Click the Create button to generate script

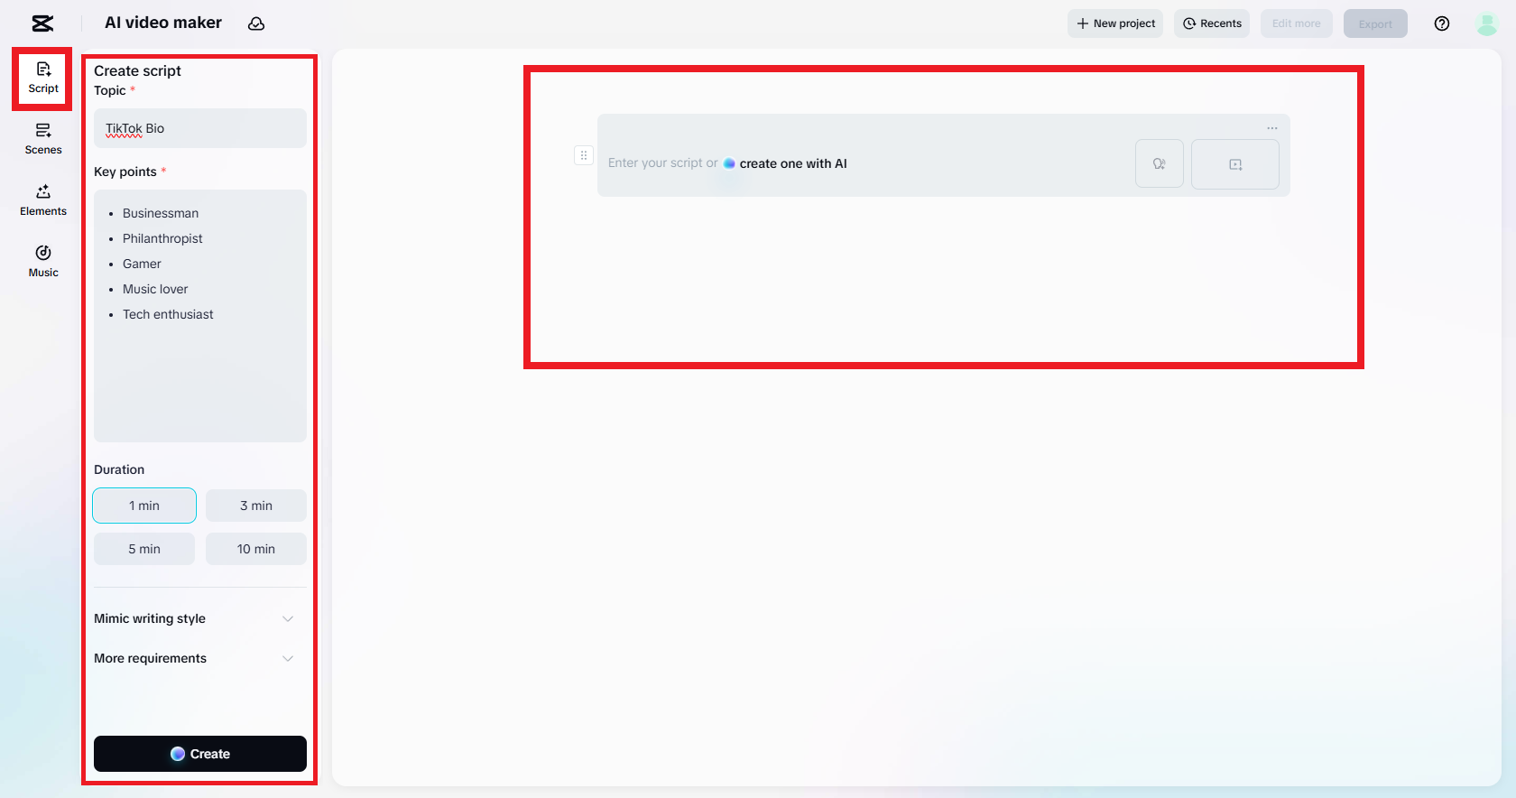[x=200, y=754]
